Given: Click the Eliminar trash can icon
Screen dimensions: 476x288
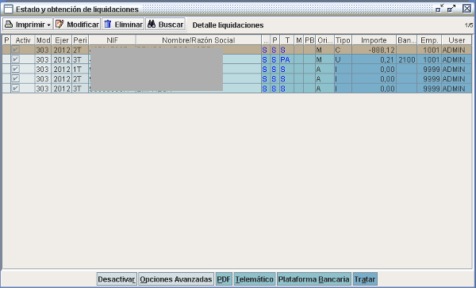Looking at the screenshot, I should (108, 25).
